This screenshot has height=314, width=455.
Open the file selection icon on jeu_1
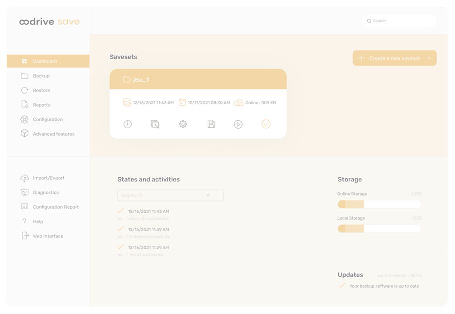coord(155,124)
